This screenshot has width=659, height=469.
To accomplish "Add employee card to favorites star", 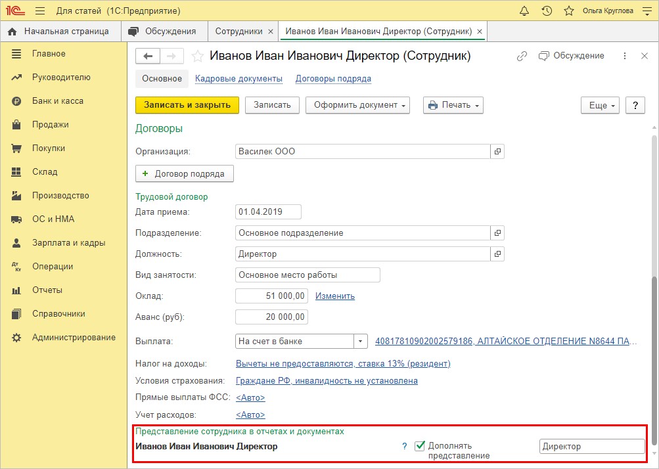I will click(198, 56).
